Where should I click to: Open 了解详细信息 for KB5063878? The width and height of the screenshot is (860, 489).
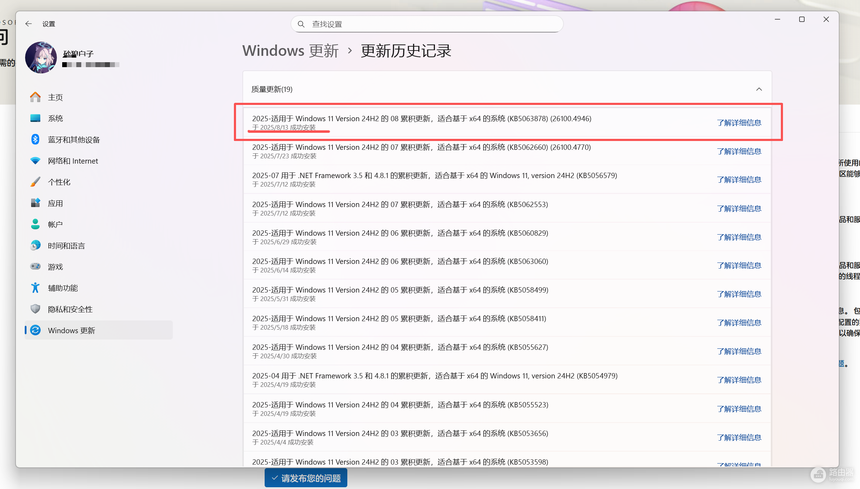(739, 123)
